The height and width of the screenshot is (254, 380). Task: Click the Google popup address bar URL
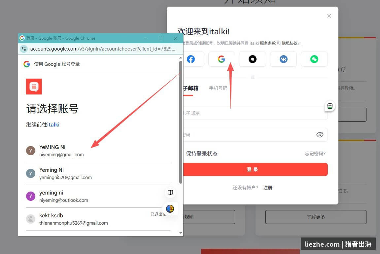point(103,49)
